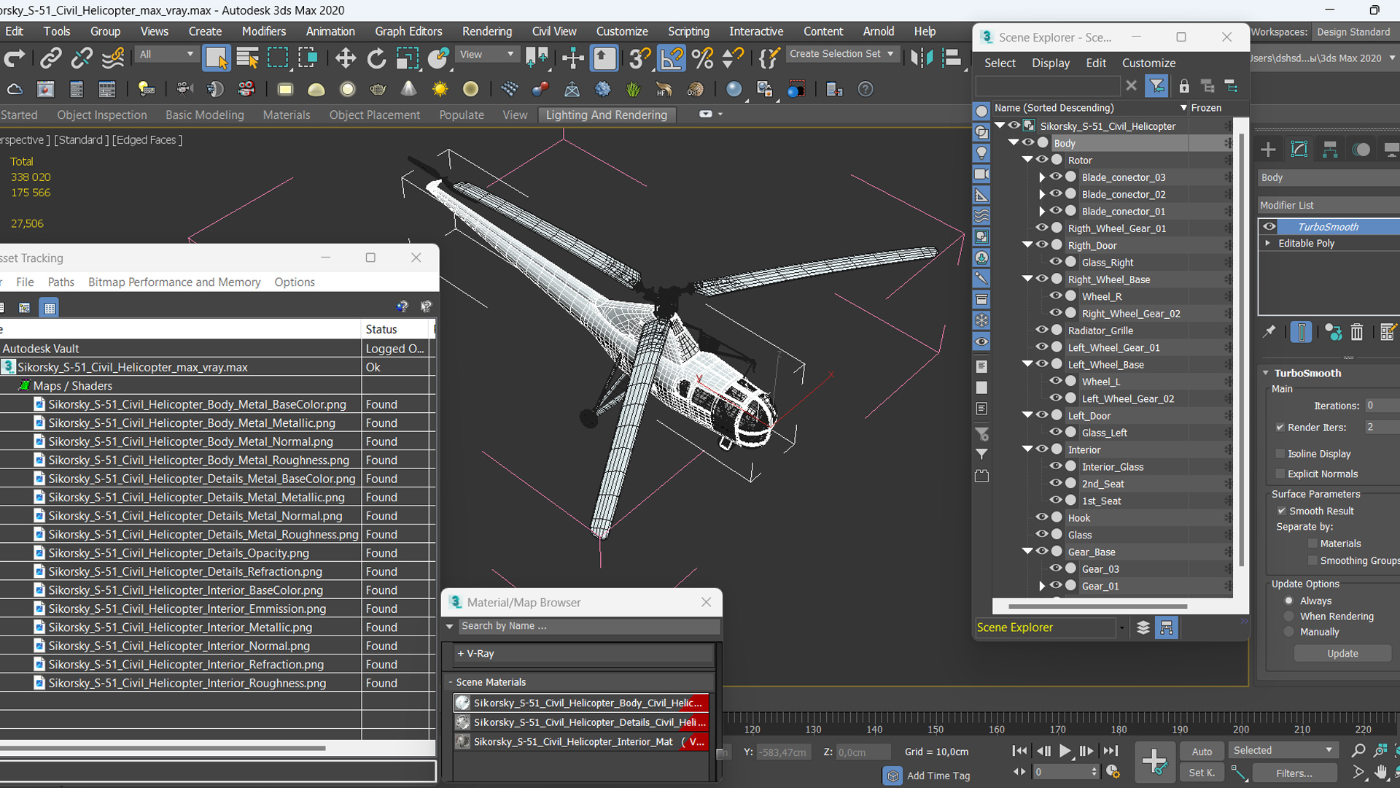Play the animation
Image resolution: width=1400 pixels, height=788 pixels.
click(x=1065, y=751)
